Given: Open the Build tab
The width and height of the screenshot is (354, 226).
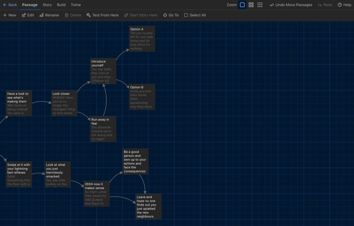Looking at the screenshot, I should (61, 5).
